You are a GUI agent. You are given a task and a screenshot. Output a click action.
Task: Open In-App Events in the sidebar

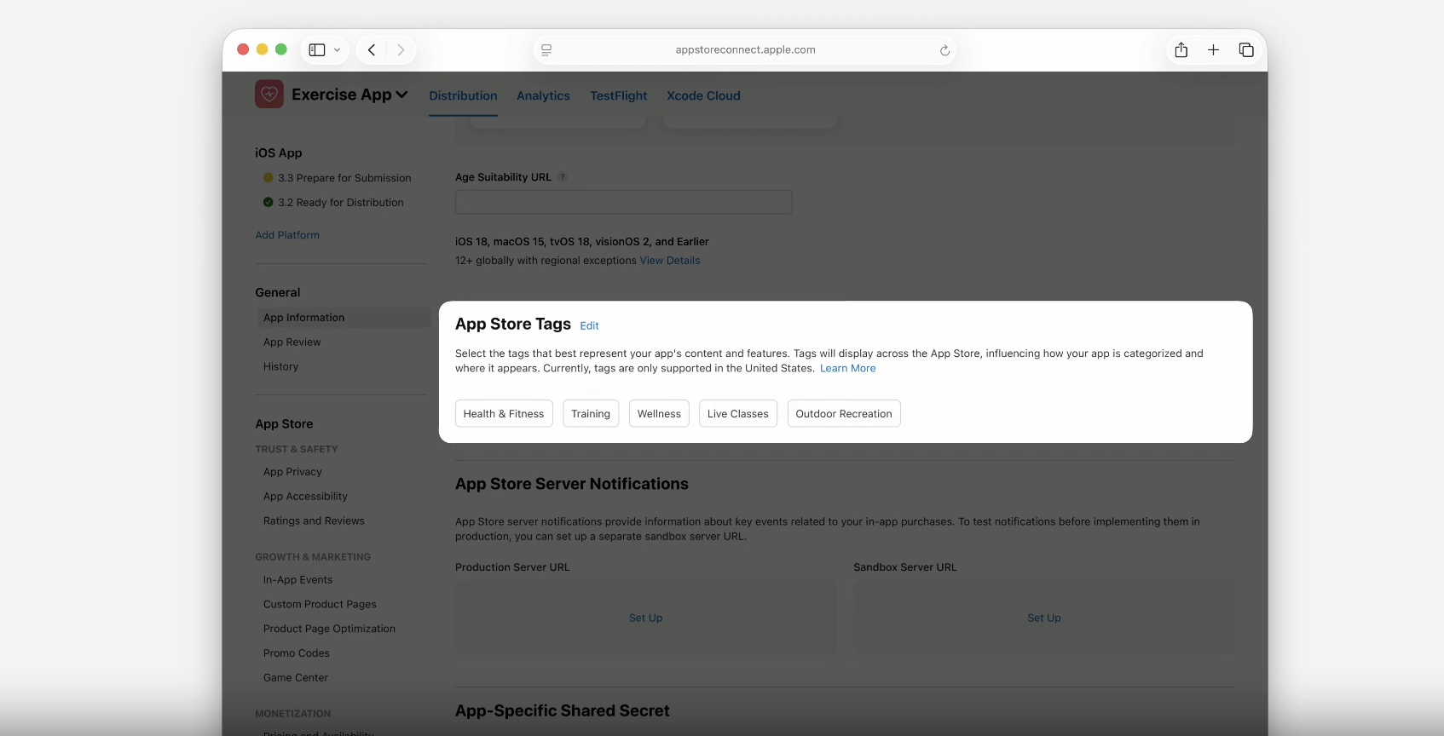[297, 580]
